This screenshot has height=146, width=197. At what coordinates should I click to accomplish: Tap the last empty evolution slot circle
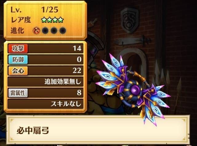click(63, 31)
